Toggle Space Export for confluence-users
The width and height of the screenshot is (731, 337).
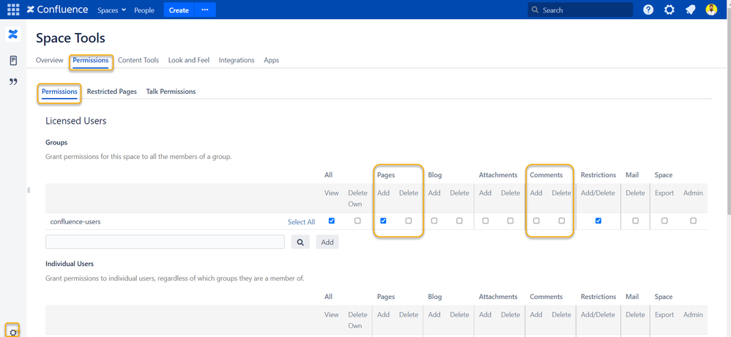click(664, 221)
